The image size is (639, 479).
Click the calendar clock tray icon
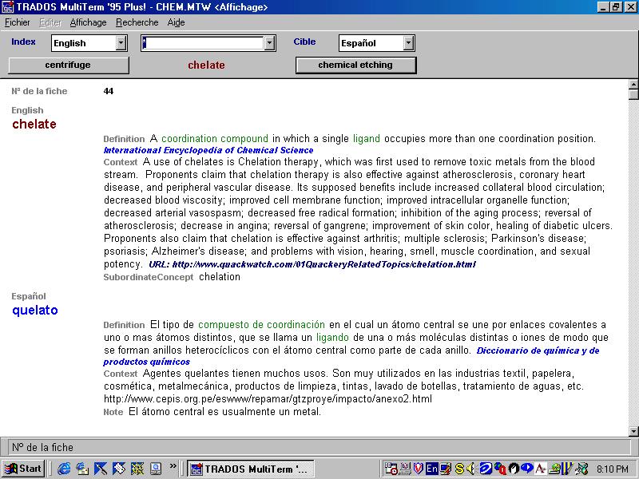(391, 469)
